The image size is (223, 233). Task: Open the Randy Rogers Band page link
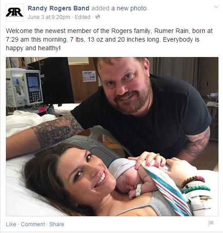(x=58, y=8)
